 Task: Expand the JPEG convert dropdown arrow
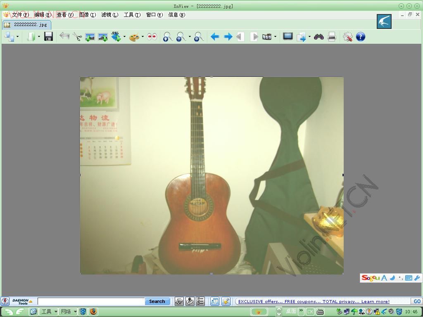(x=124, y=37)
